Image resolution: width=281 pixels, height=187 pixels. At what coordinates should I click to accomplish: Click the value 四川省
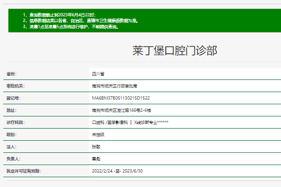click(x=98, y=74)
